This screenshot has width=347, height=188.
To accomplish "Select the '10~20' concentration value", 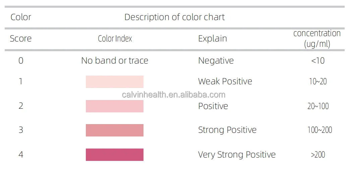I will coord(317,81).
